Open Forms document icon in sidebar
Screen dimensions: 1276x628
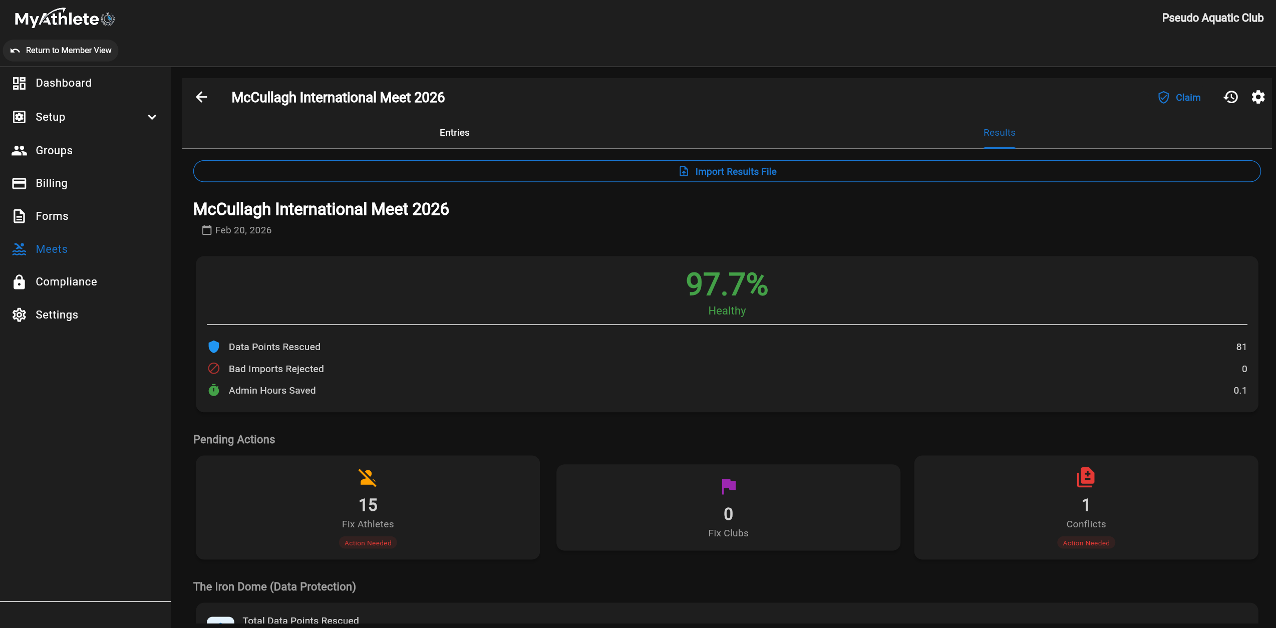point(19,216)
